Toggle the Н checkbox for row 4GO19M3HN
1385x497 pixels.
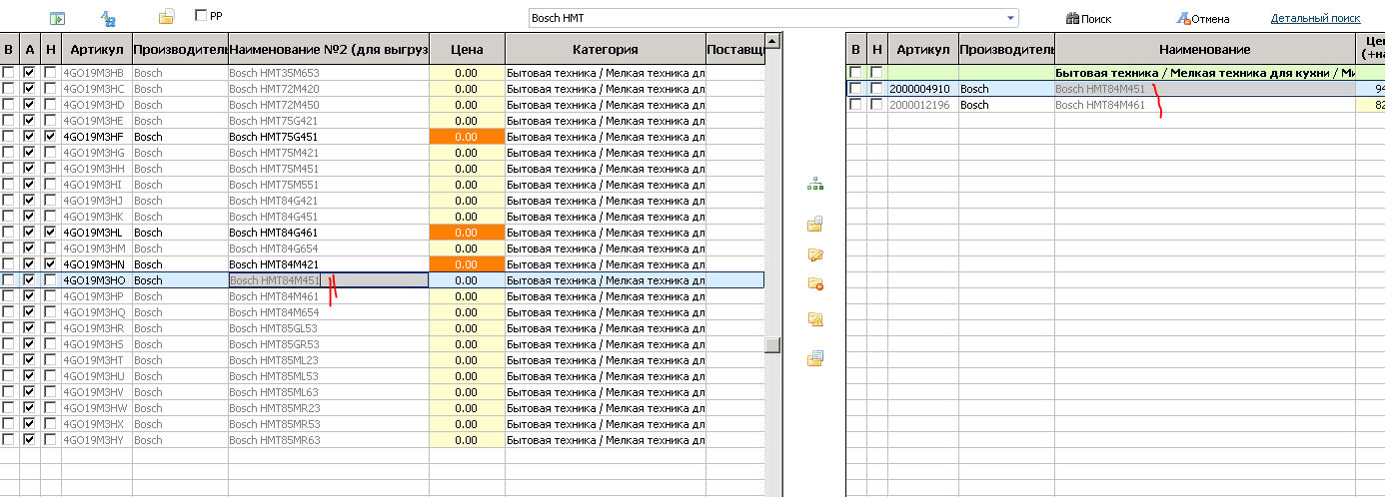(50, 264)
